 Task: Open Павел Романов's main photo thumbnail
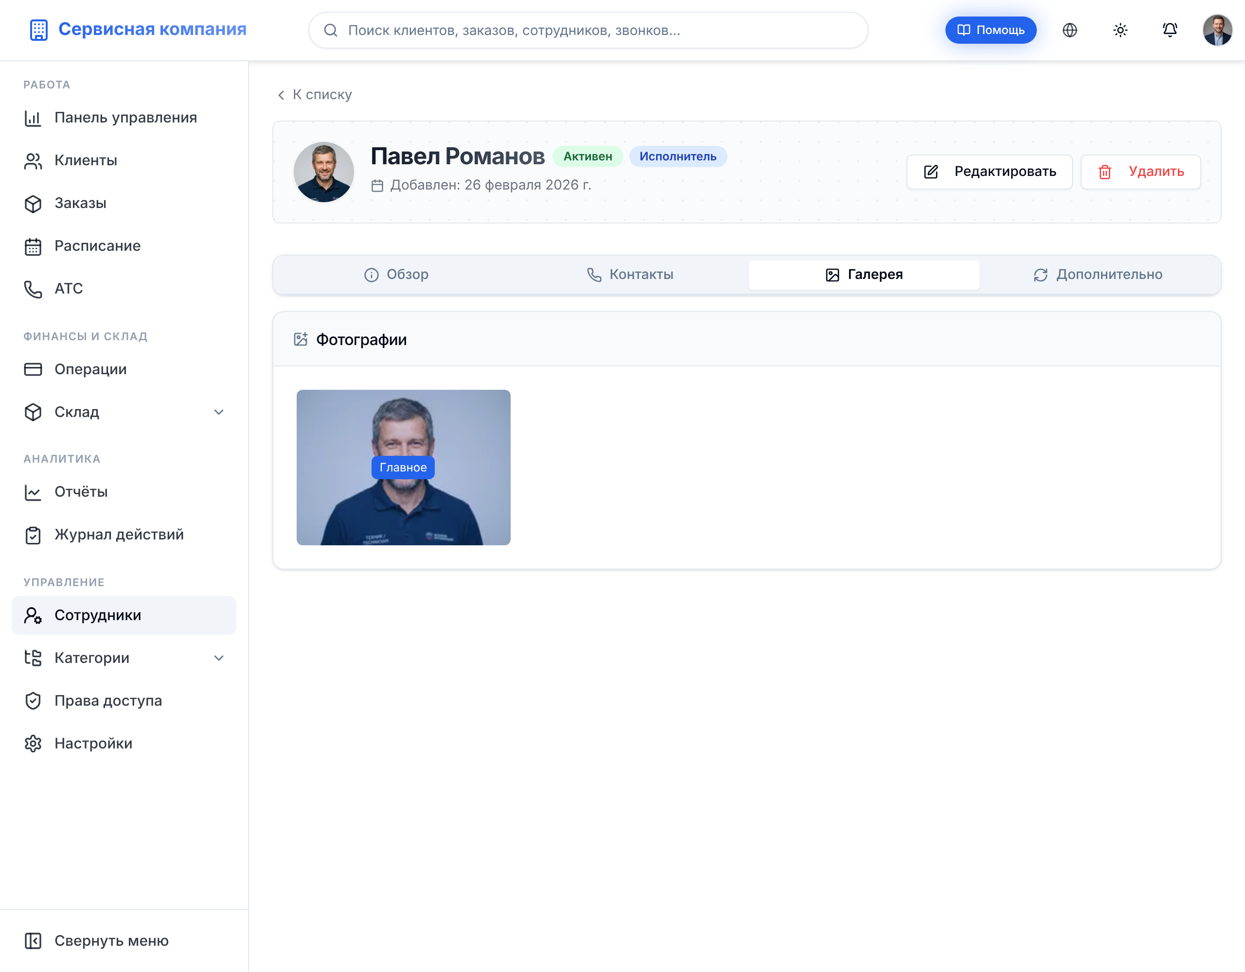point(403,467)
